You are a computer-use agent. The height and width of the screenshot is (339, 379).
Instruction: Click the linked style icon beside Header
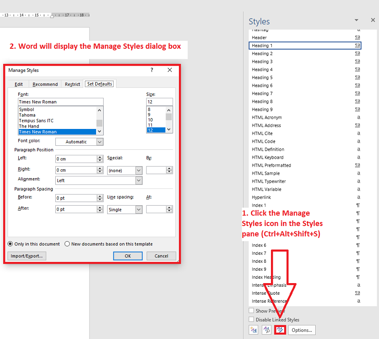click(x=357, y=37)
